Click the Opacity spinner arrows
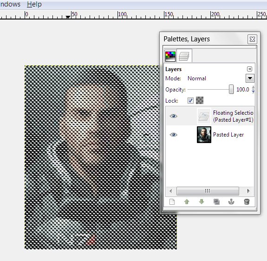The width and height of the screenshot is (267, 261). click(x=253, y=89)
